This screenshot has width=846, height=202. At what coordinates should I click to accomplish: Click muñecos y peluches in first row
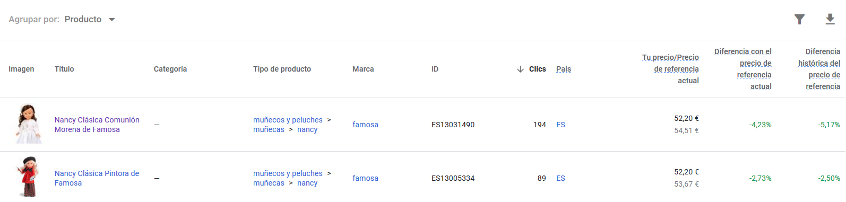tap(288, 120)
